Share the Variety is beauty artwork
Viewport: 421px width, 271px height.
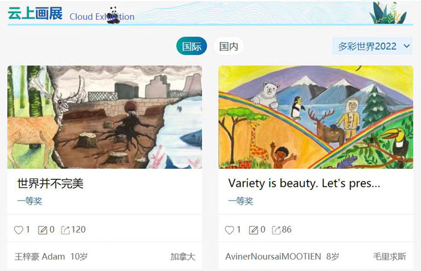tap(276, 230)
